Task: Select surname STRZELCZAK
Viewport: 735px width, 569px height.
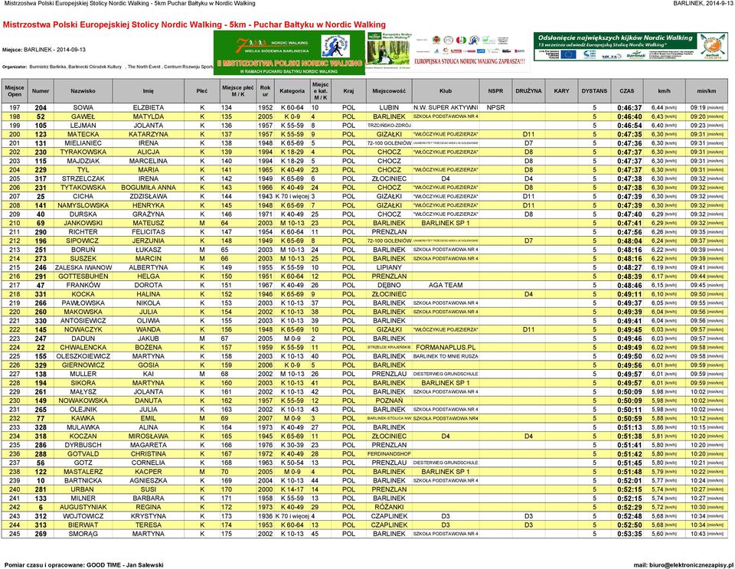Action: (x=83, y=179)
